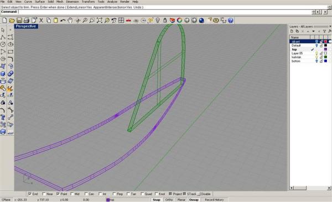
Task: Click the Lock padlock toolbar icon
Action: 165,20
